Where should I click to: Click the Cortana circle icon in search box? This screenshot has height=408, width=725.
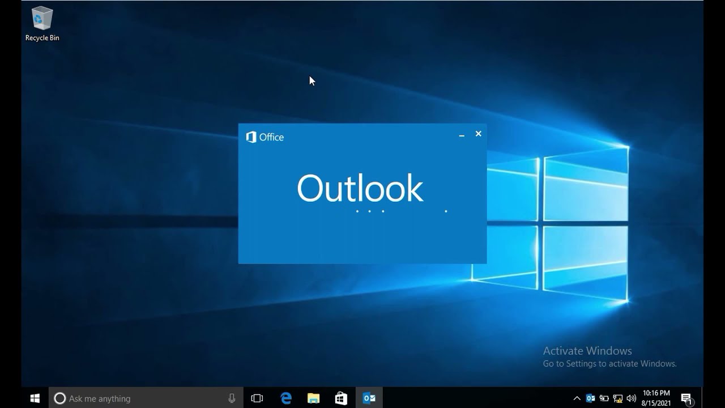click(x=59, y=398)
